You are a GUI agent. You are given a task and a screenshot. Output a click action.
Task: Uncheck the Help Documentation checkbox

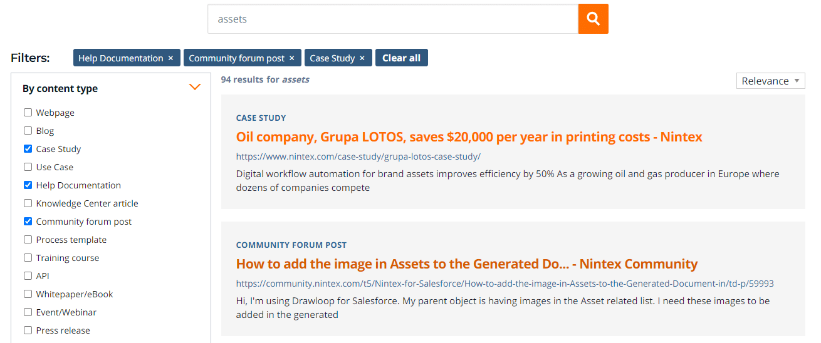pos(28,185)
